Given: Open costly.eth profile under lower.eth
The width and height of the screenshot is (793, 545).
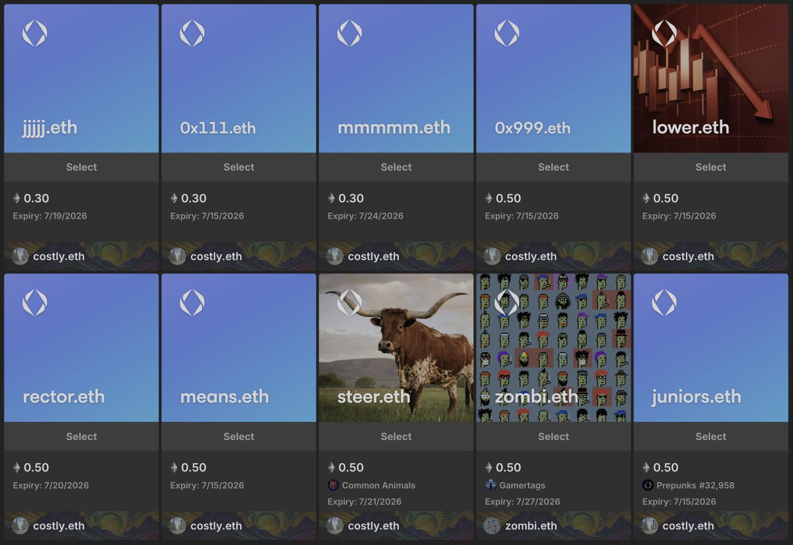Looking at the screenshot, I should pos(688,256).
